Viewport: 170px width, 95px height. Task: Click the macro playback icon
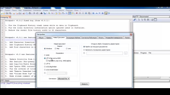[x=83, y=13]
